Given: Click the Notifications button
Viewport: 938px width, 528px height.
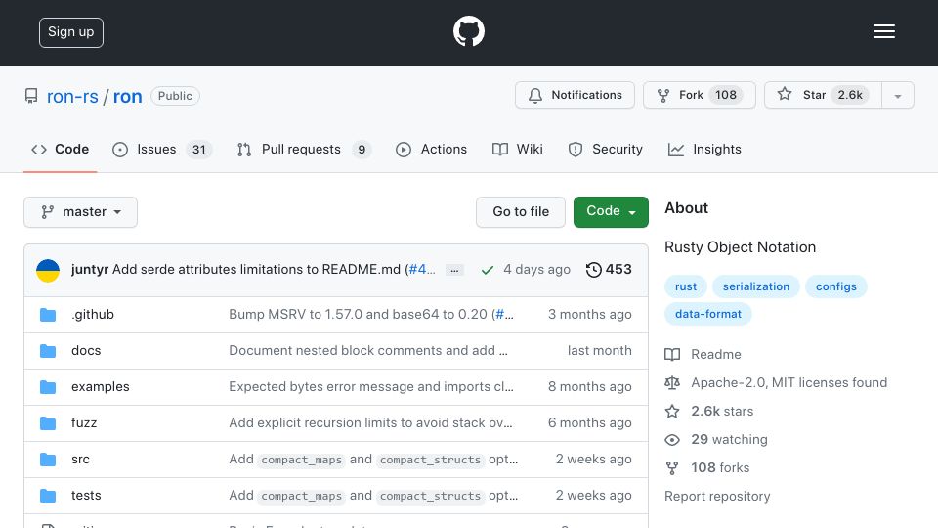Looking at the screenshot, I should pos(575,95).
